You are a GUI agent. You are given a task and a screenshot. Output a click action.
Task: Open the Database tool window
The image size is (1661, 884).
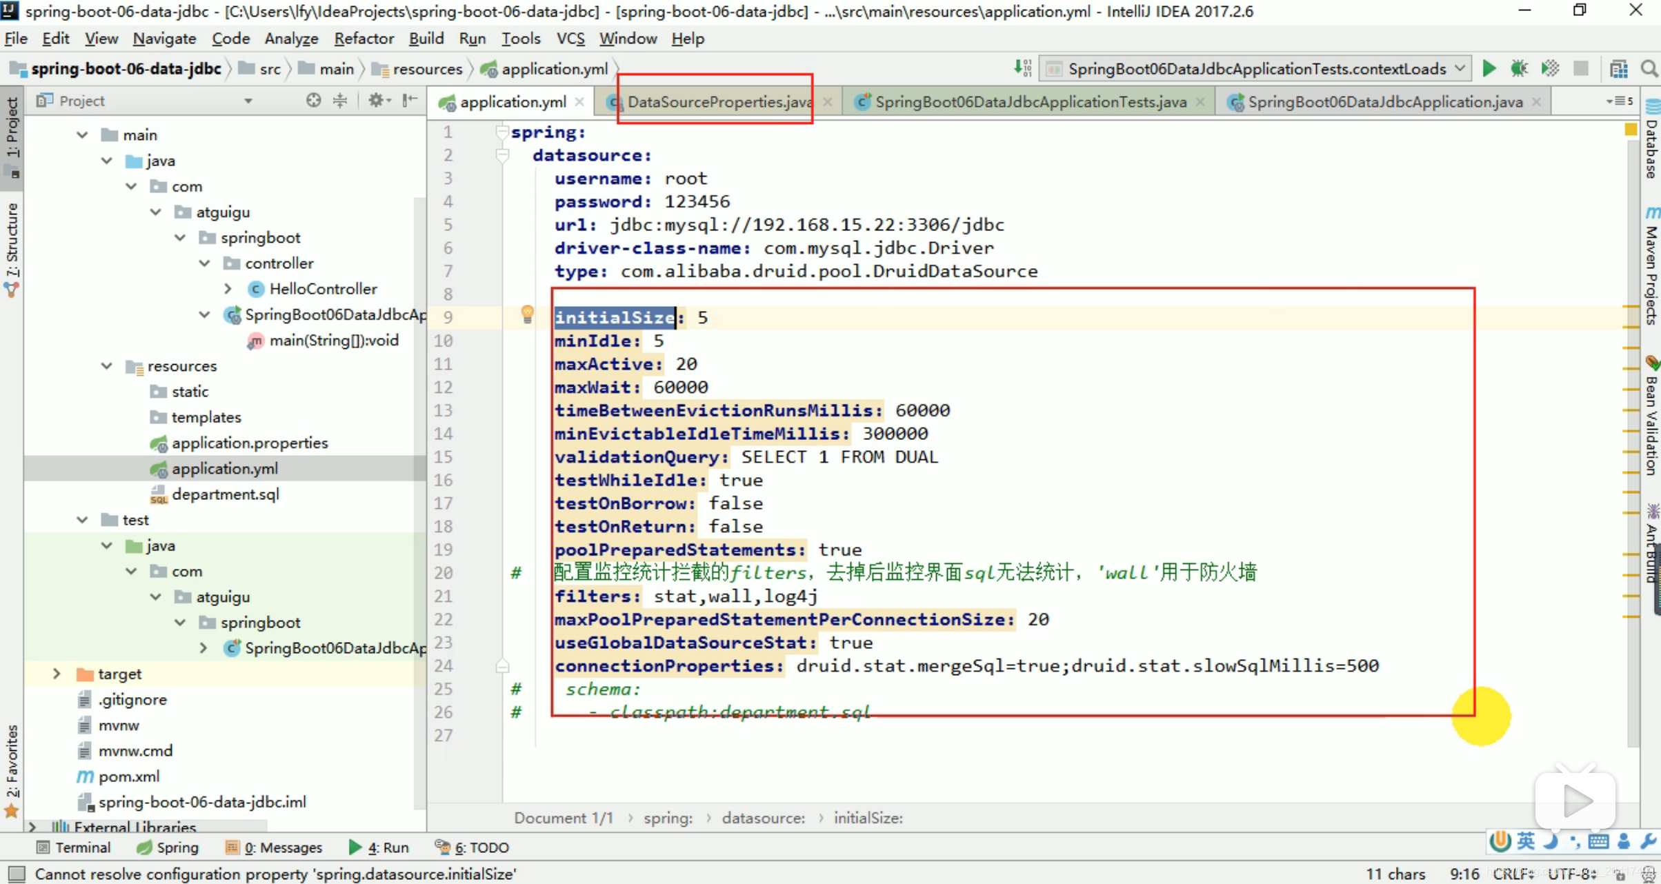tap(1651, 148)
